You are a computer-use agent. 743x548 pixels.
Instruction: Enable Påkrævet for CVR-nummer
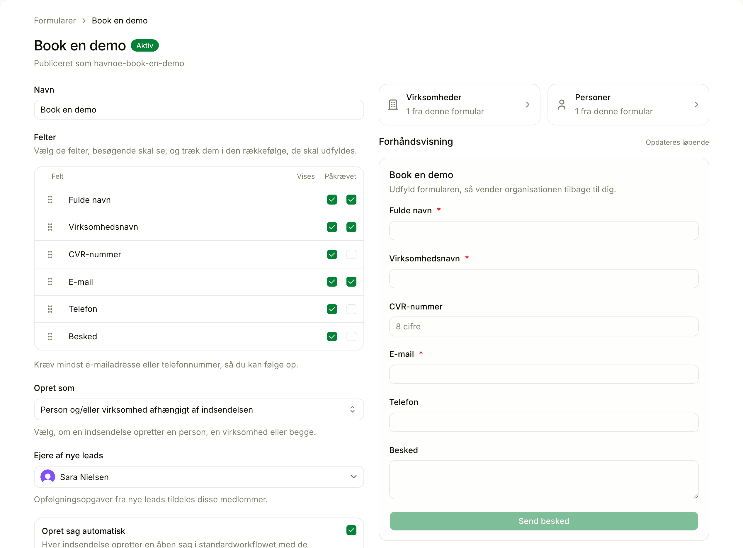click(x=351, y=254)
